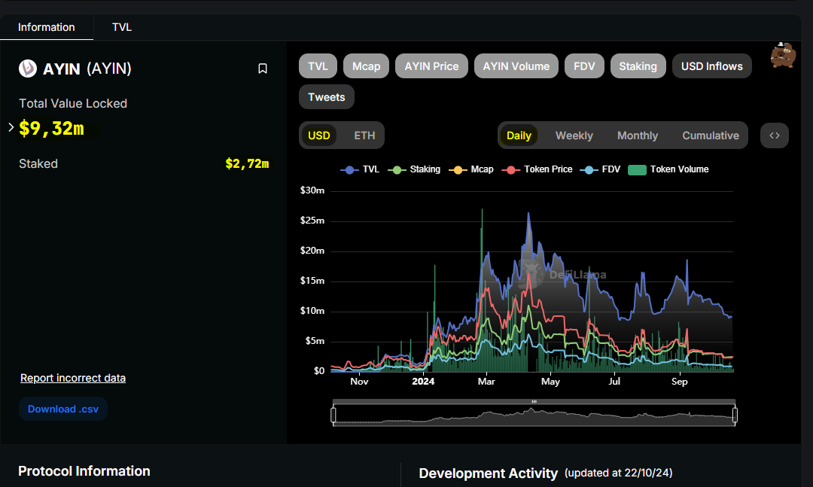
Task: Toggle FDV legend marker in chart
Action: pyautogui.click(x=589, y=169)
